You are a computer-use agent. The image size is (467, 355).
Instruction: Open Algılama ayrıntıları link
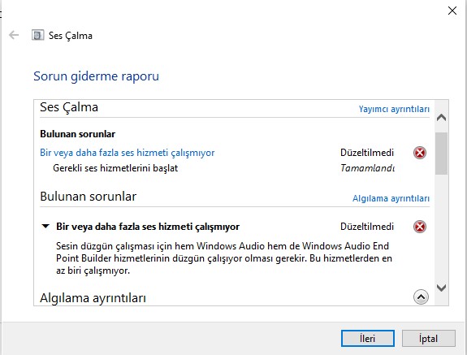pyautogui.click(x=391, y=198)
